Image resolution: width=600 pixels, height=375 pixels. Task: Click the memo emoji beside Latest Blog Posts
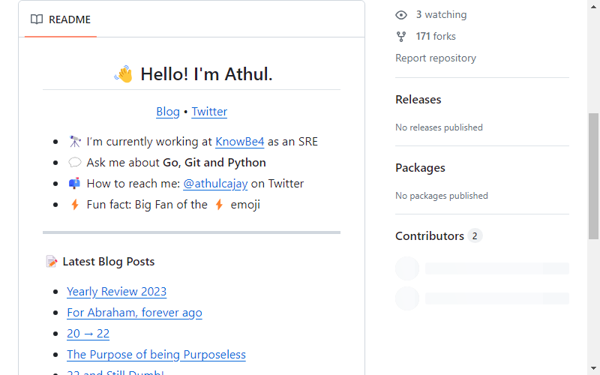[52, 262]
